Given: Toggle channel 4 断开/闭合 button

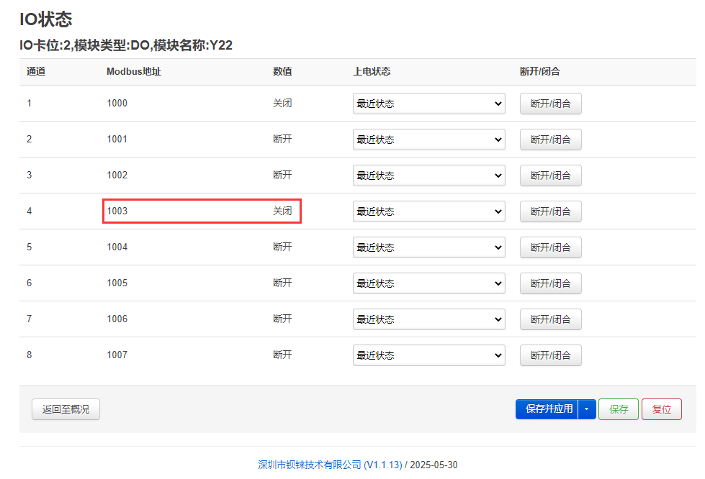Looking at the screenshot, I should coord(550,211).
